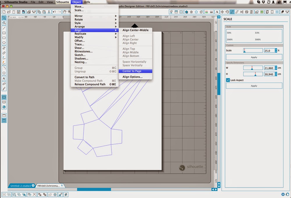Click the Scale percent stepper arrows
The image size is (291, 198).
tap(276, 50)
